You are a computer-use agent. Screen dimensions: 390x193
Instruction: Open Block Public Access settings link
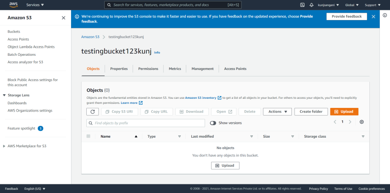pyautogui.click(x=33, y=82)
